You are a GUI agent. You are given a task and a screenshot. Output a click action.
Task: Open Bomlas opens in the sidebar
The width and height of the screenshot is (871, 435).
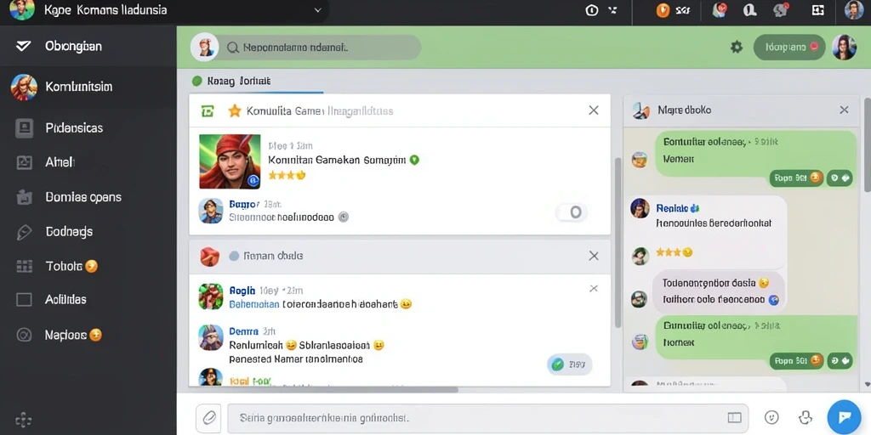click(x=88, y=197)
